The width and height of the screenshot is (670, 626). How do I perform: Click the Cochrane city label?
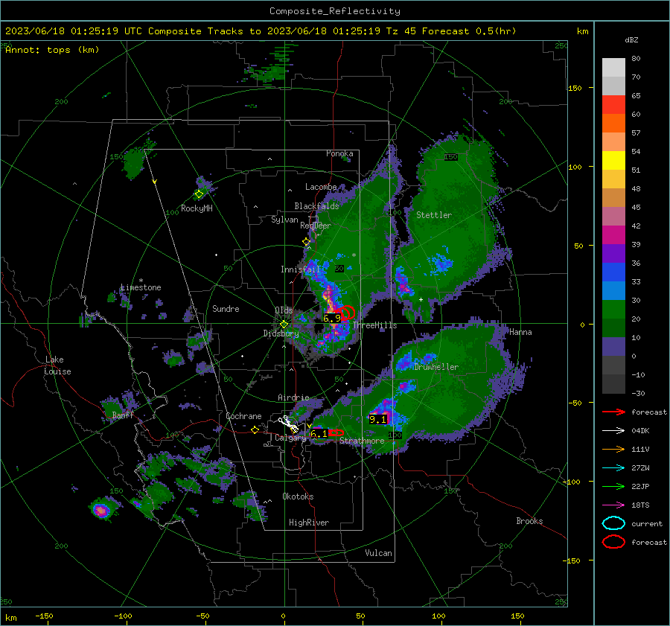click(243, 416)
